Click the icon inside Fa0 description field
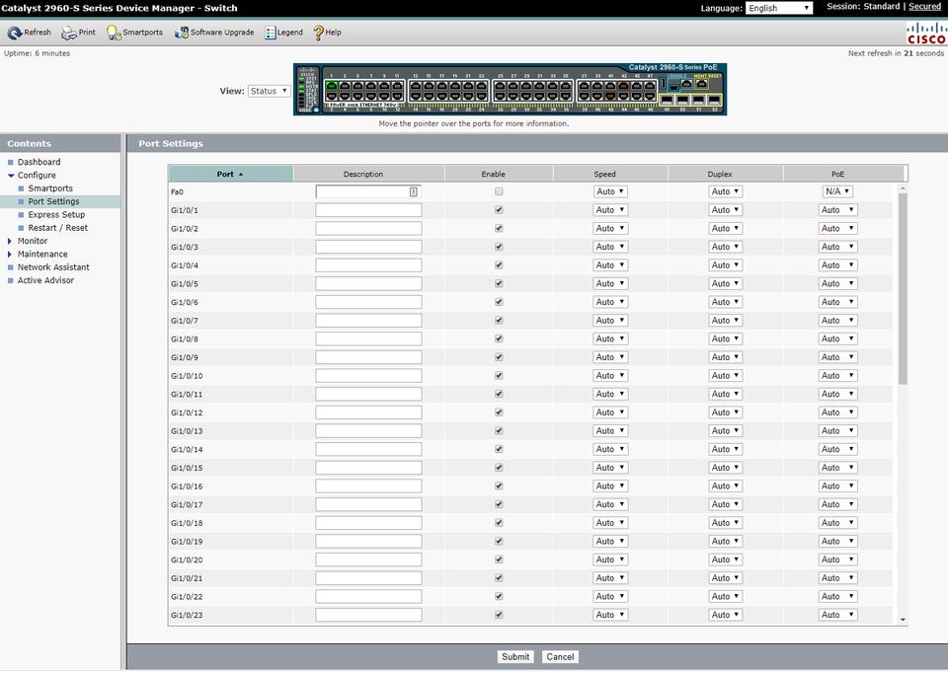The image size is (948, 673). point(414,191)
